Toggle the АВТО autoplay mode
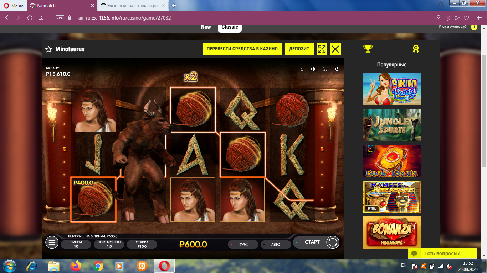The height and width of the screenshot is (273, 487). point(275,245)
